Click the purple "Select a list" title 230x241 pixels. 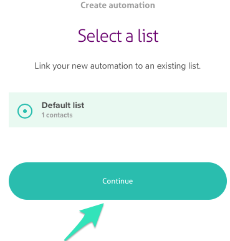pos(118,36)
